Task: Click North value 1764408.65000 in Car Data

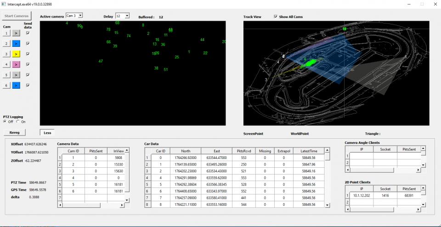Action: pyautogui.click(x=186, y=191)
